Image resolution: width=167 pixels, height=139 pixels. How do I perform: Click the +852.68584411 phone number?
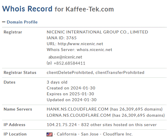pyautogui.click(x=69, y=63)
